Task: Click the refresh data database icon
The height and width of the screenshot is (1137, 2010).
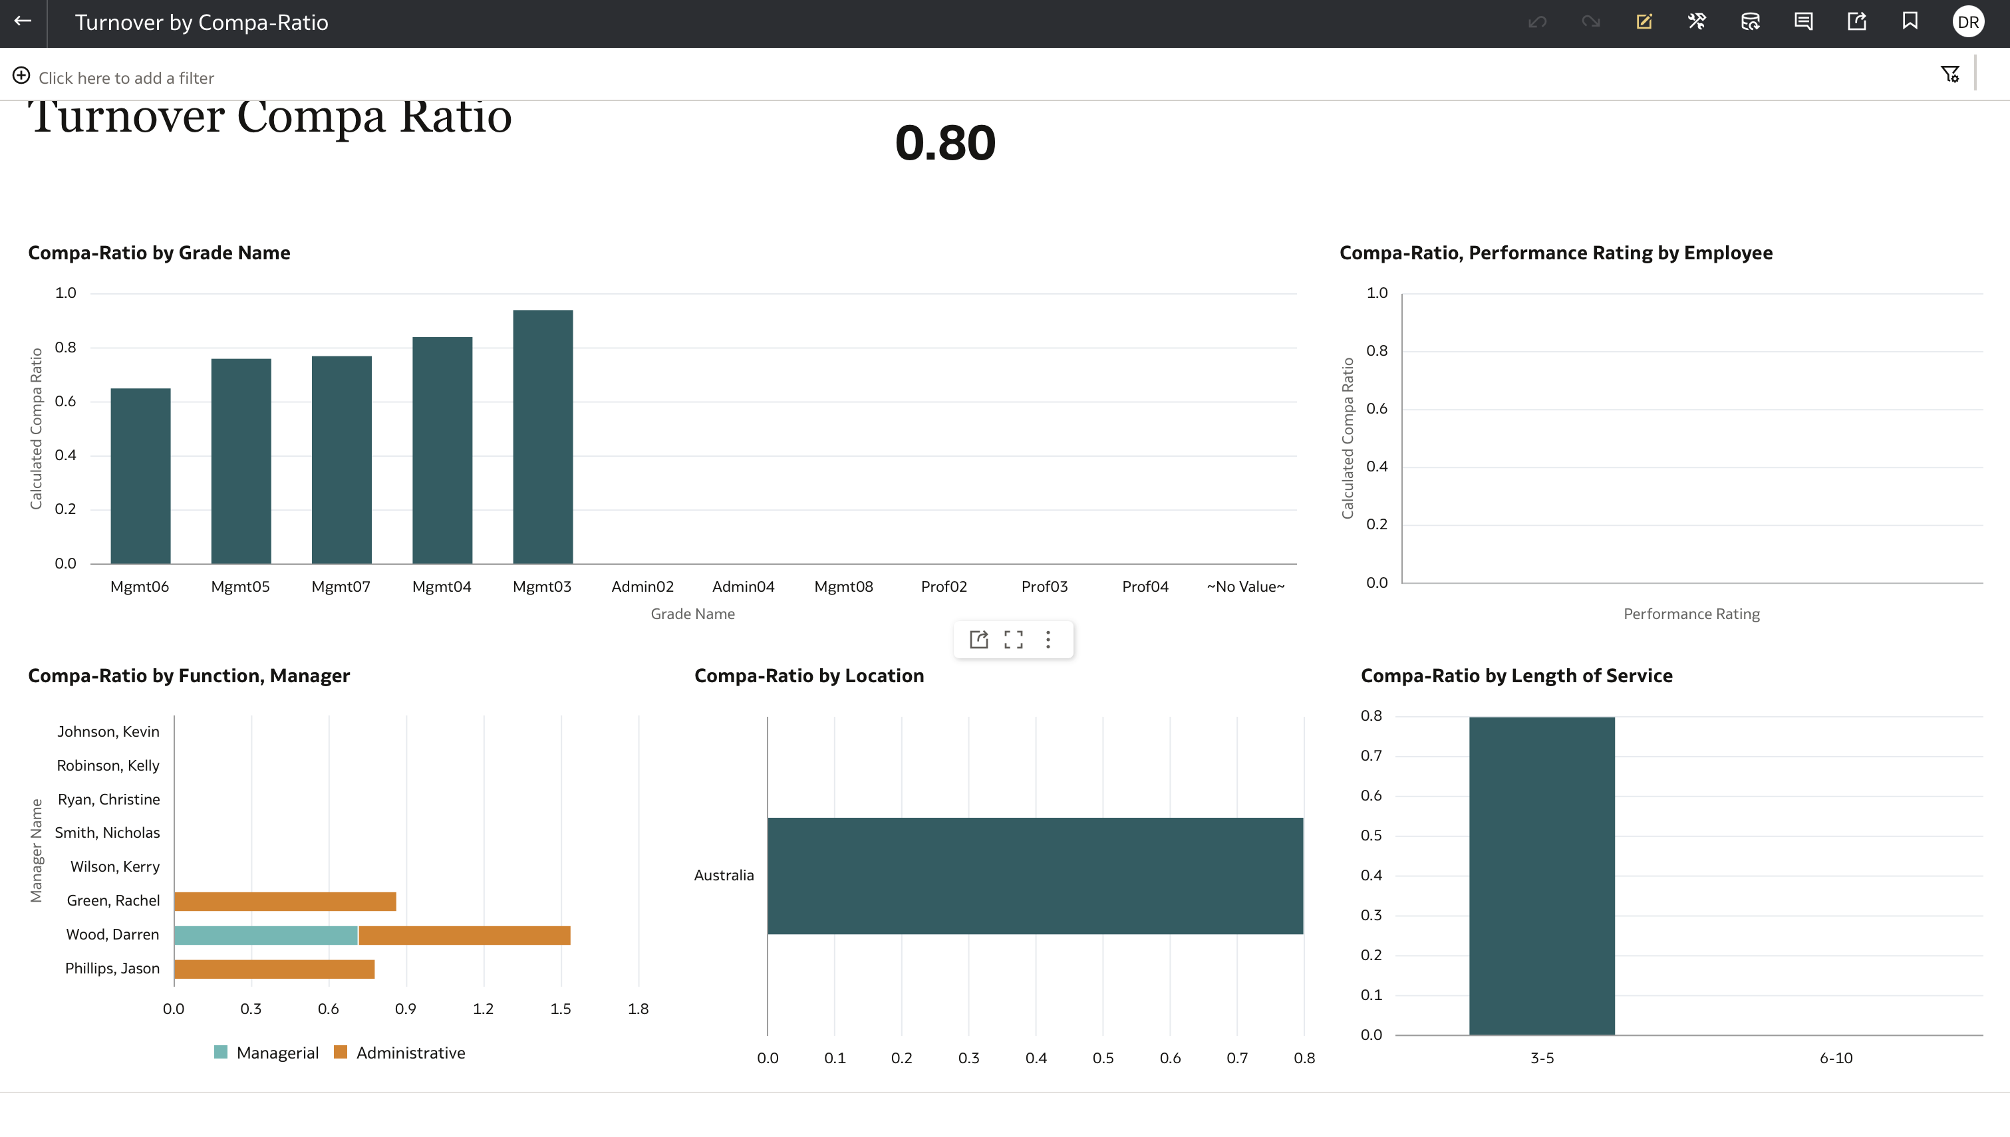Action: click(x=1750, y=22)
